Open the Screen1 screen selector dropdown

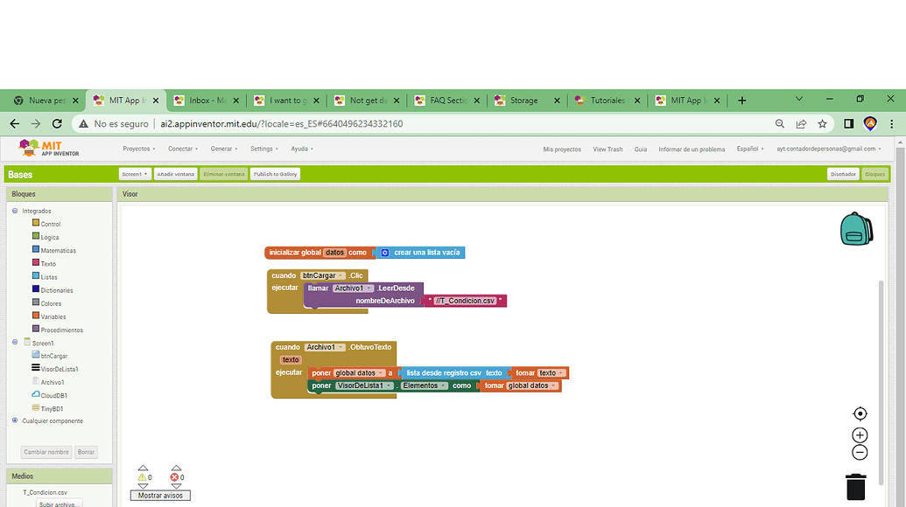coord(134,173)
